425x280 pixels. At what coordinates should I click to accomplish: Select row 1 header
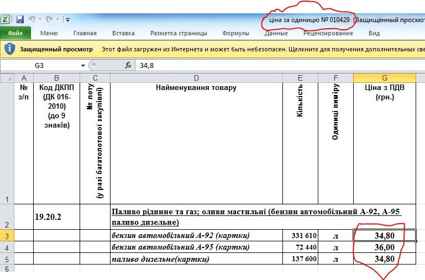tap(7, 143)
